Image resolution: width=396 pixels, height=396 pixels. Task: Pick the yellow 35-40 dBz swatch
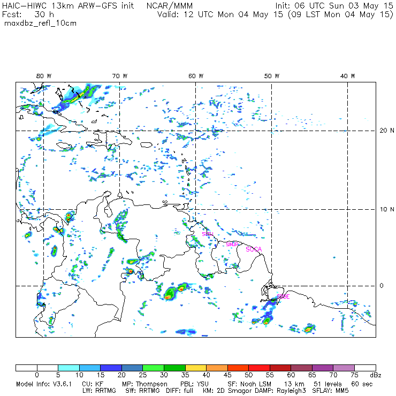pos(196,368)
